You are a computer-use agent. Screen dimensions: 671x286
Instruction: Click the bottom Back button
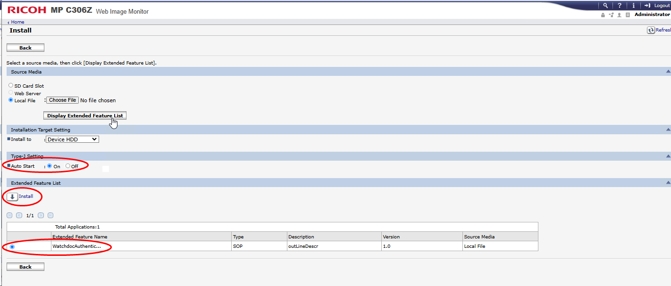pos(25,267)
